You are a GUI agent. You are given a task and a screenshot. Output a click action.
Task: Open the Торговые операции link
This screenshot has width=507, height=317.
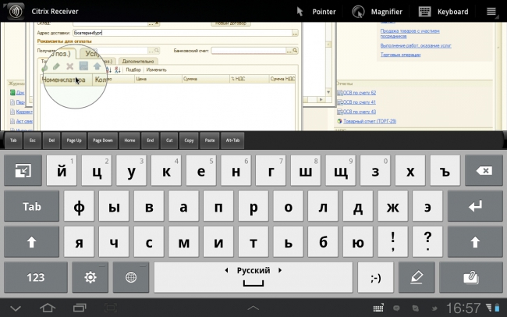coord(400,55)
